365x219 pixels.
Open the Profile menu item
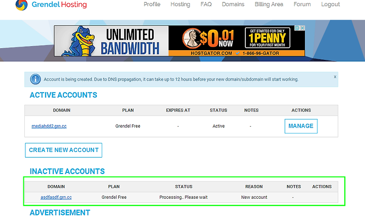[152, 4]
